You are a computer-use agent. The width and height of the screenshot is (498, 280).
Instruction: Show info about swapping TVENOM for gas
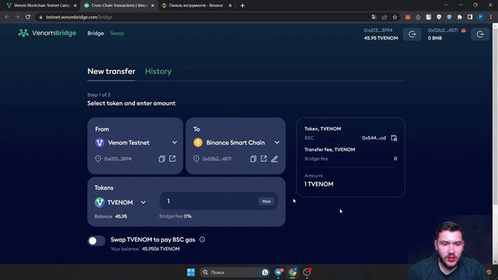pos(202,240)
